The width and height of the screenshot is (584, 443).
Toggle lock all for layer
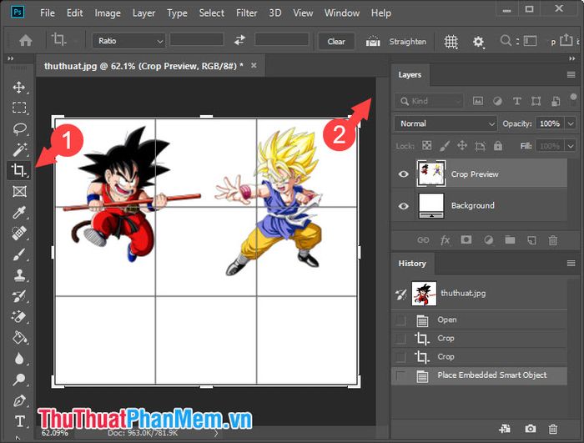[498, 146]
